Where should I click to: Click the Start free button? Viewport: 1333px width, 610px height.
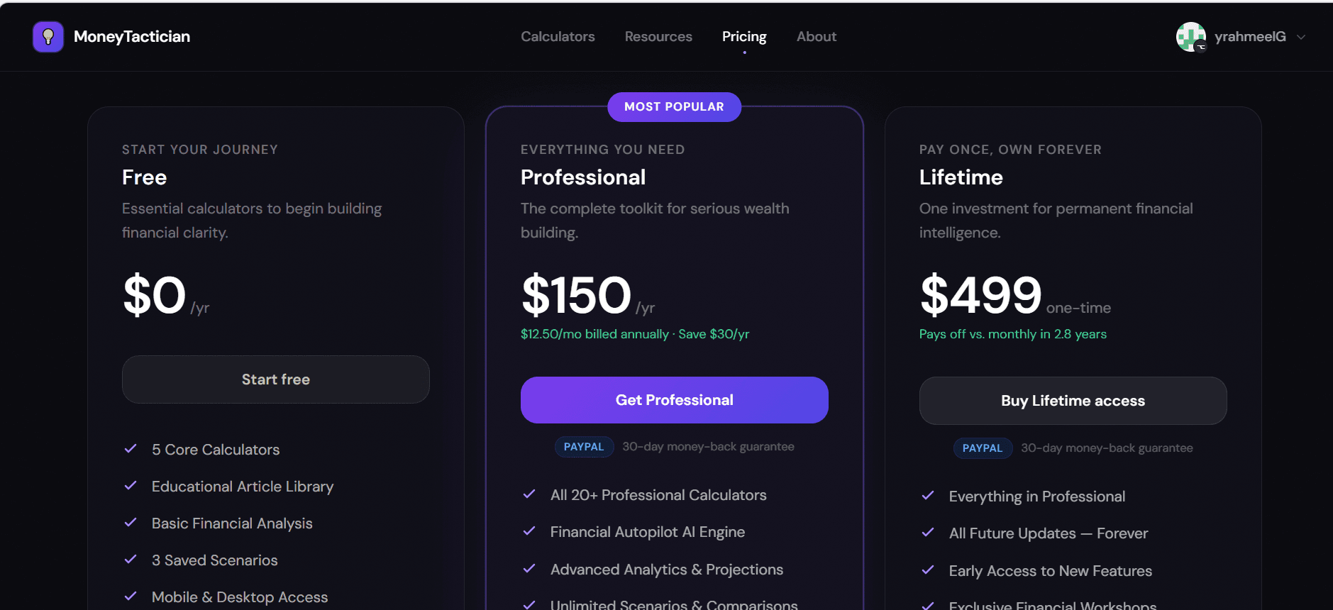[x=276, y=379]
